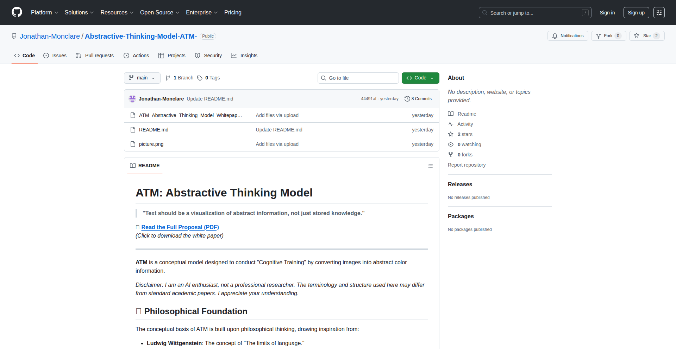Screen dimensions: 676x349
Task: Click the Sign in link
Action: (x=607, y=13)
